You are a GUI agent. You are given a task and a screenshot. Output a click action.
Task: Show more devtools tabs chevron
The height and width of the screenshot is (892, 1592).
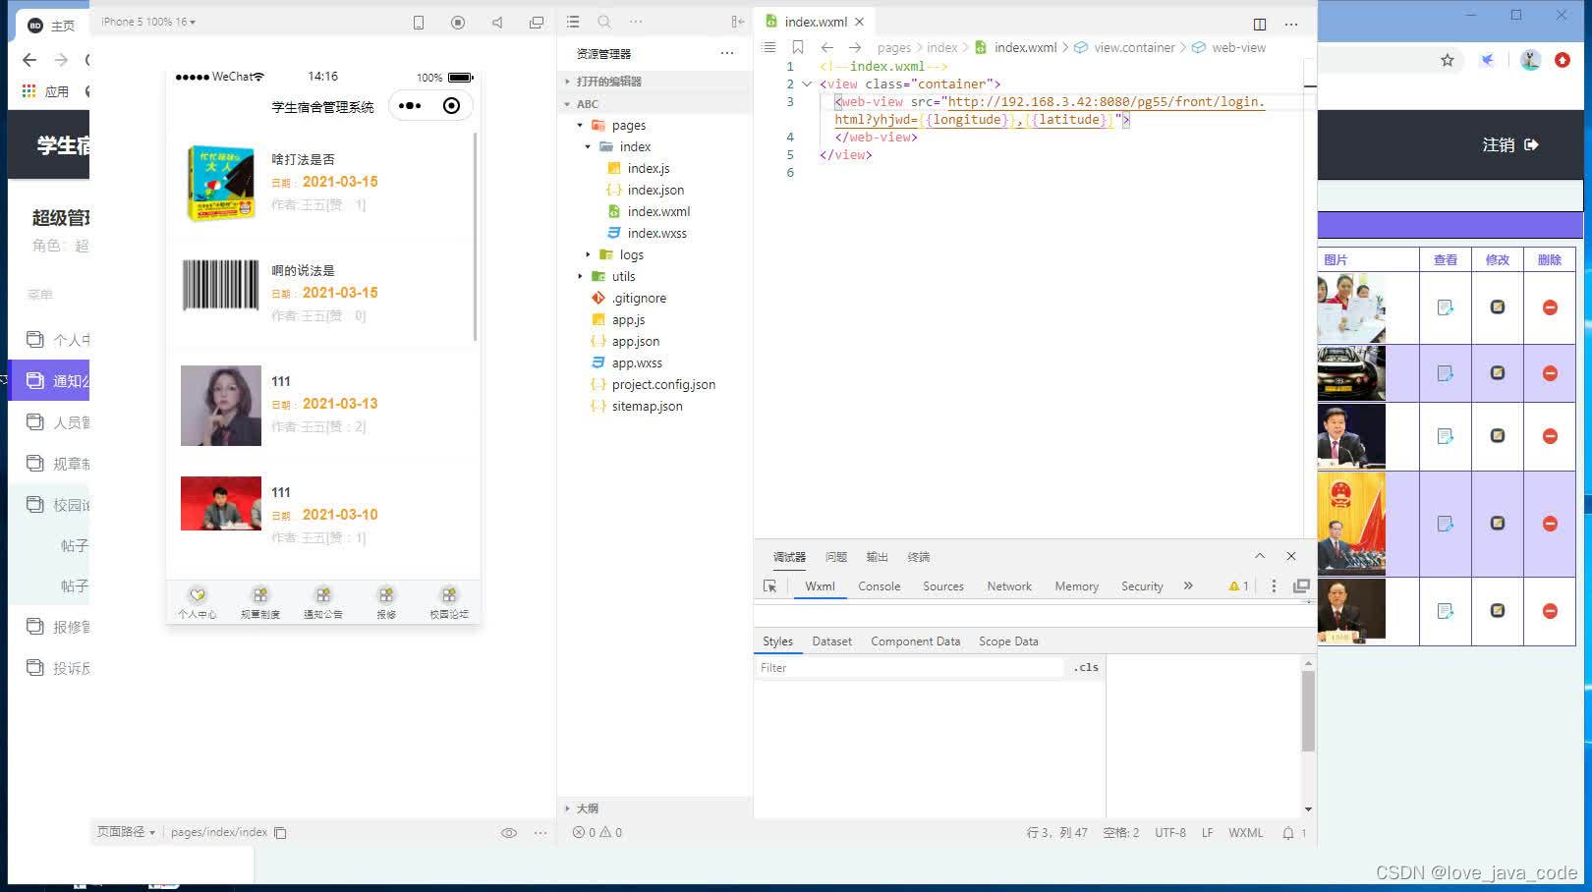(x=1188, y=586)
